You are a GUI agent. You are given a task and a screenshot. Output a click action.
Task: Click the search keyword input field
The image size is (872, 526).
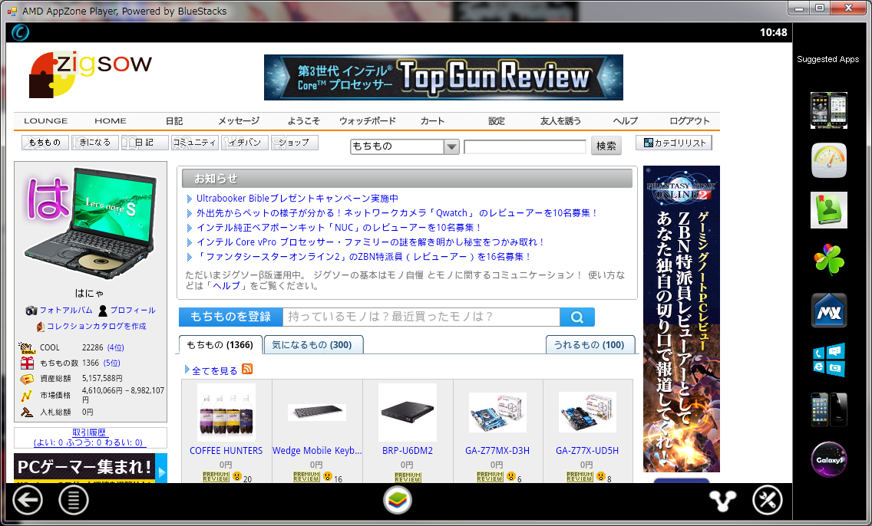(x=525, y=146)
